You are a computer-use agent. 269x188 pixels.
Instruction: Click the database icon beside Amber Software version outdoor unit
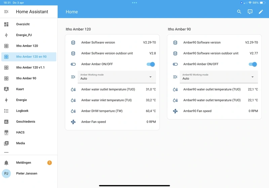[73, 53]
